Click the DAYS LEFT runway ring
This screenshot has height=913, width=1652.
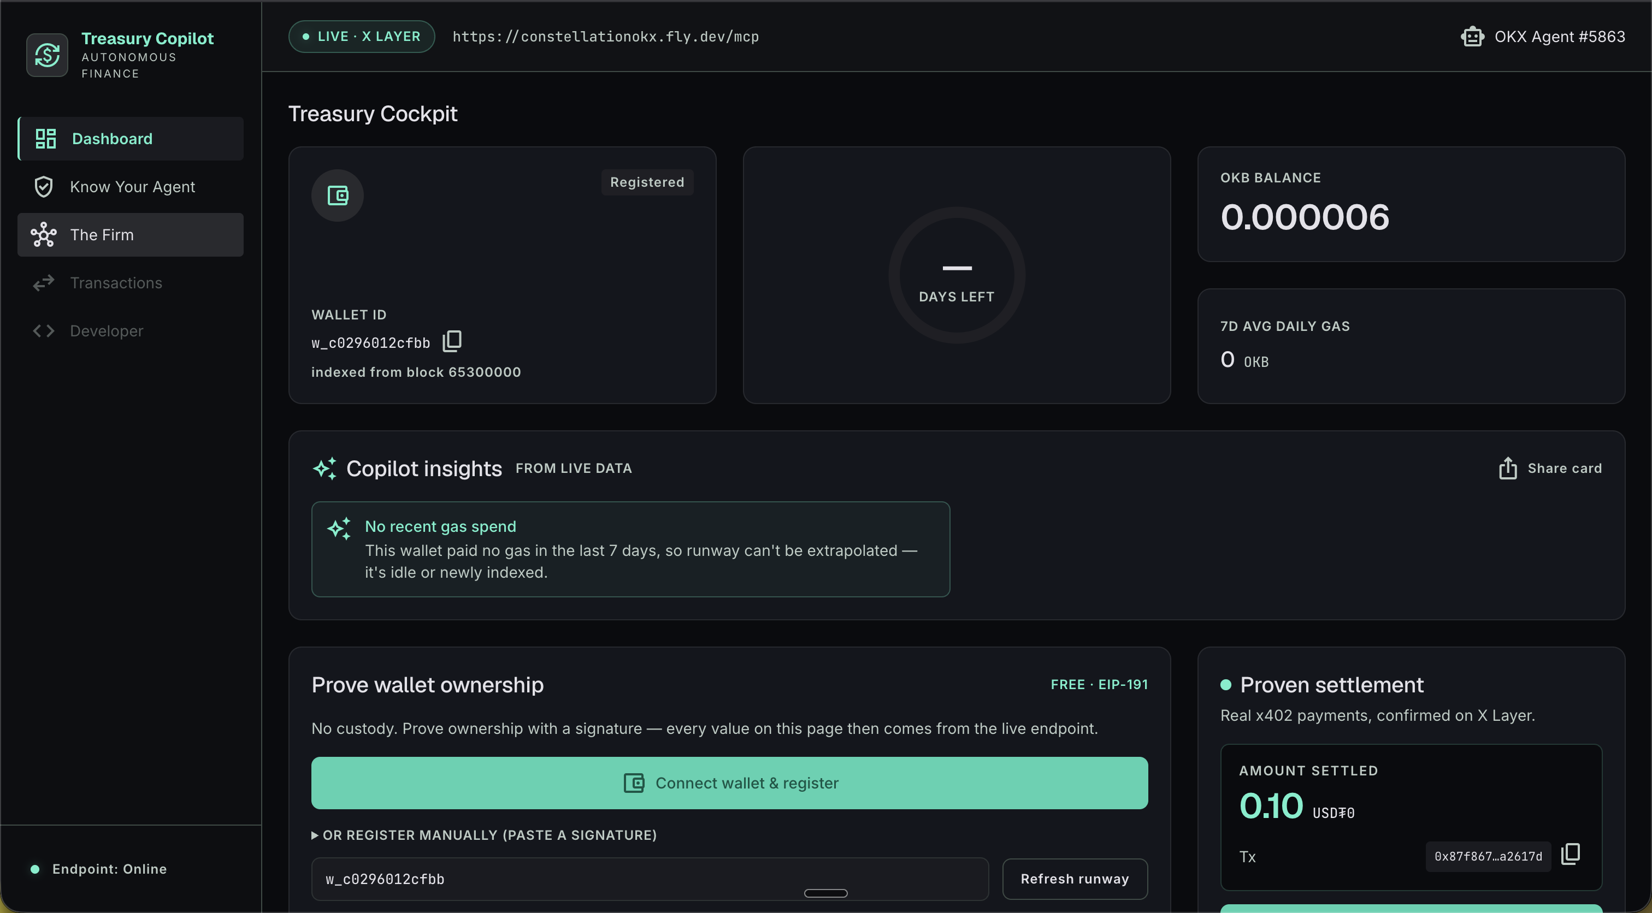(956, 275)
